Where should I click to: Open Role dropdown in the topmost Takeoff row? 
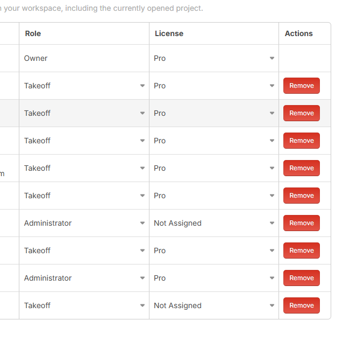pos(84,86)
